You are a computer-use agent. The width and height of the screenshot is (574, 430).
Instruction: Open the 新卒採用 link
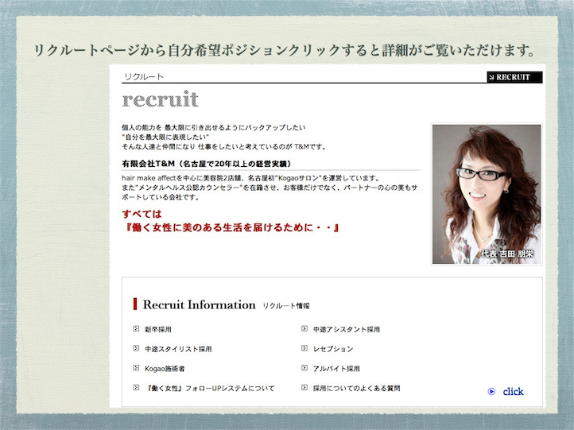pyautogui.click(x=157, y=329)
